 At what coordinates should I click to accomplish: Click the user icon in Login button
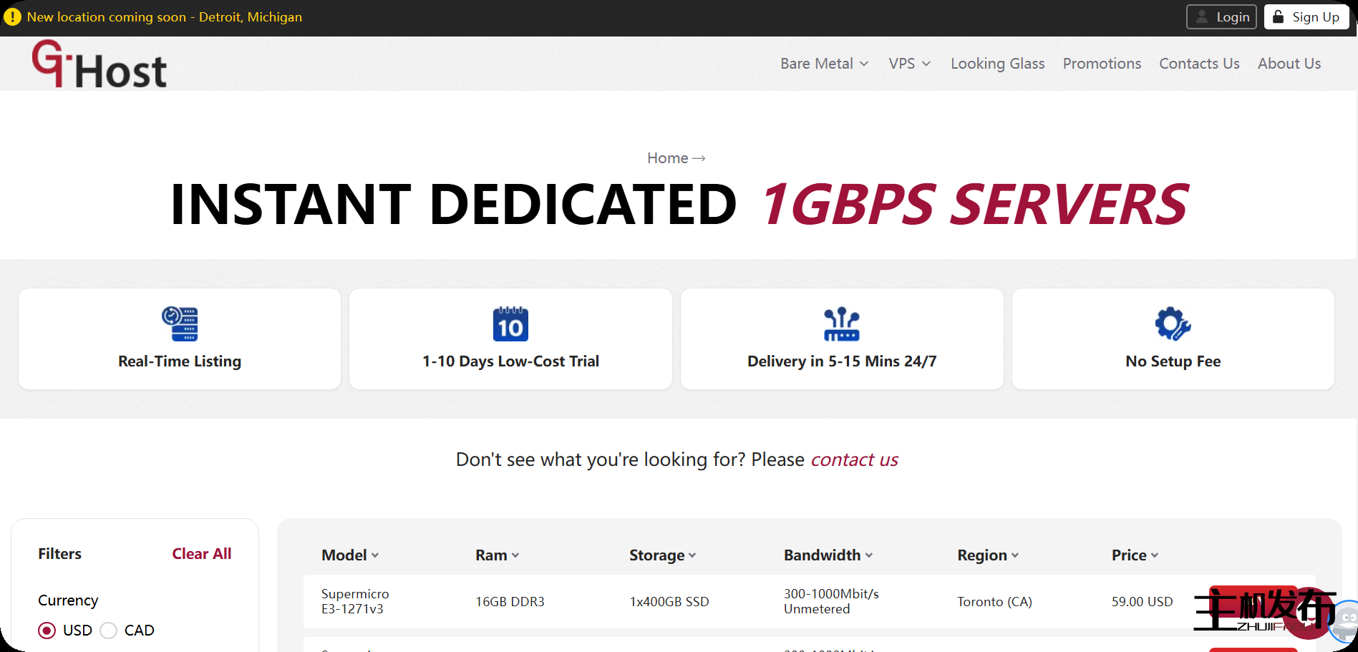click(1203, 17)
